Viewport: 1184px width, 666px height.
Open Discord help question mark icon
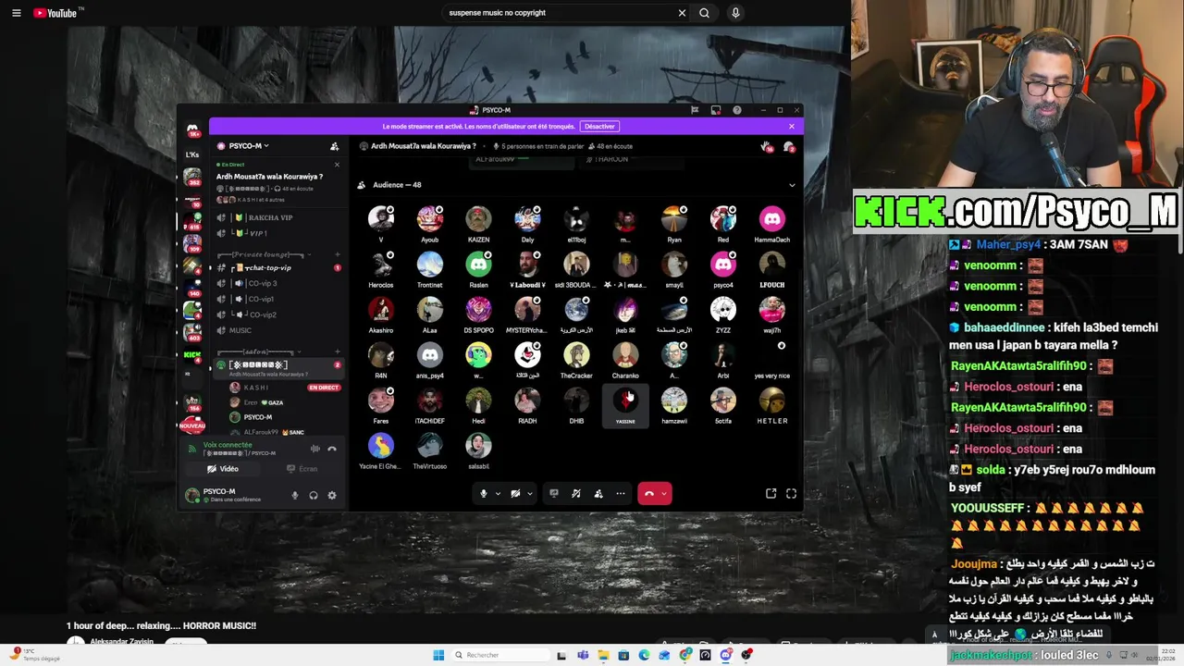(x=736, y=110)
